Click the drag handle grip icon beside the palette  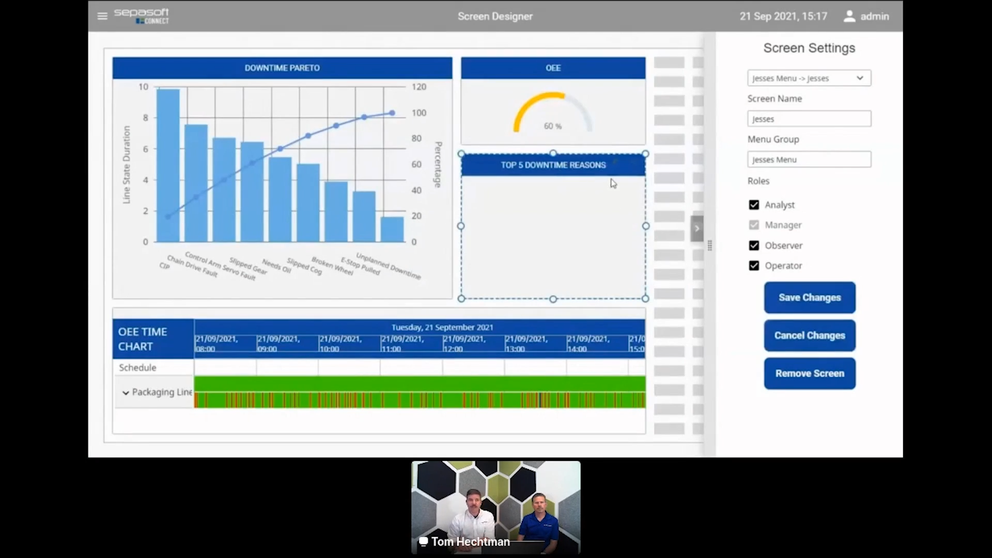710,246
